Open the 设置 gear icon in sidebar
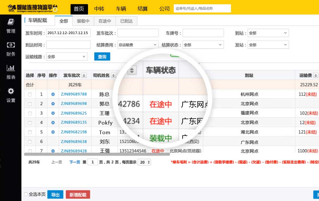 point(11,91)
